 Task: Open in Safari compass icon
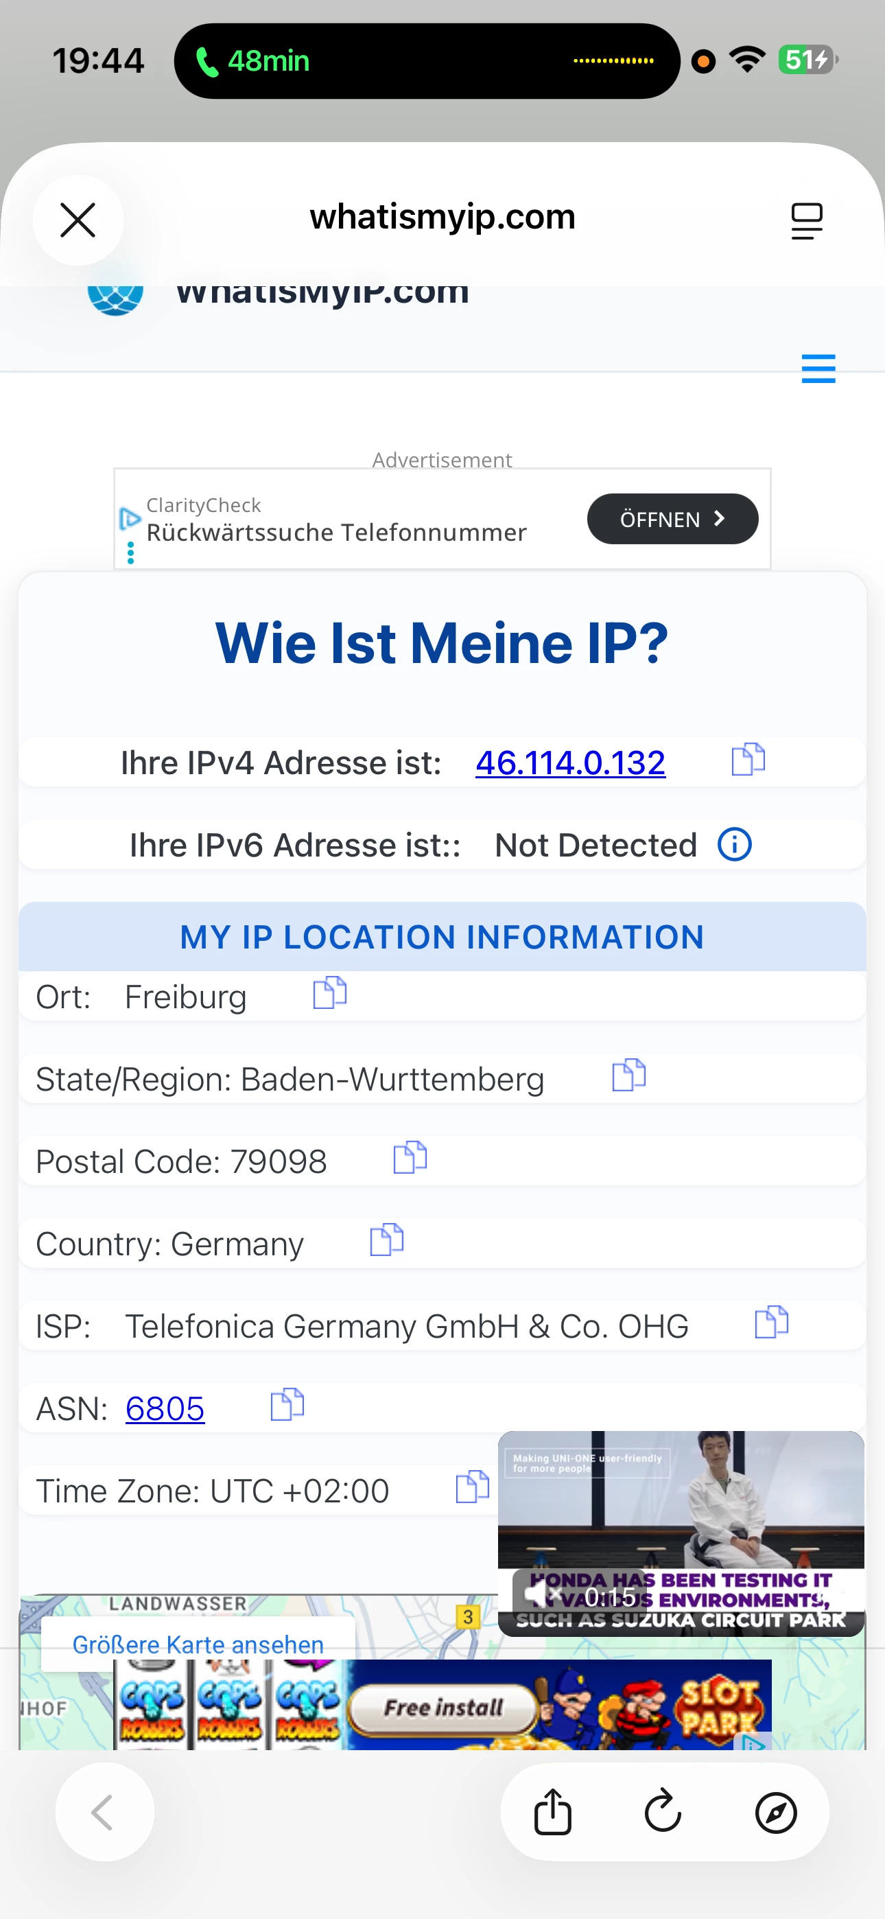(775, 1812)
